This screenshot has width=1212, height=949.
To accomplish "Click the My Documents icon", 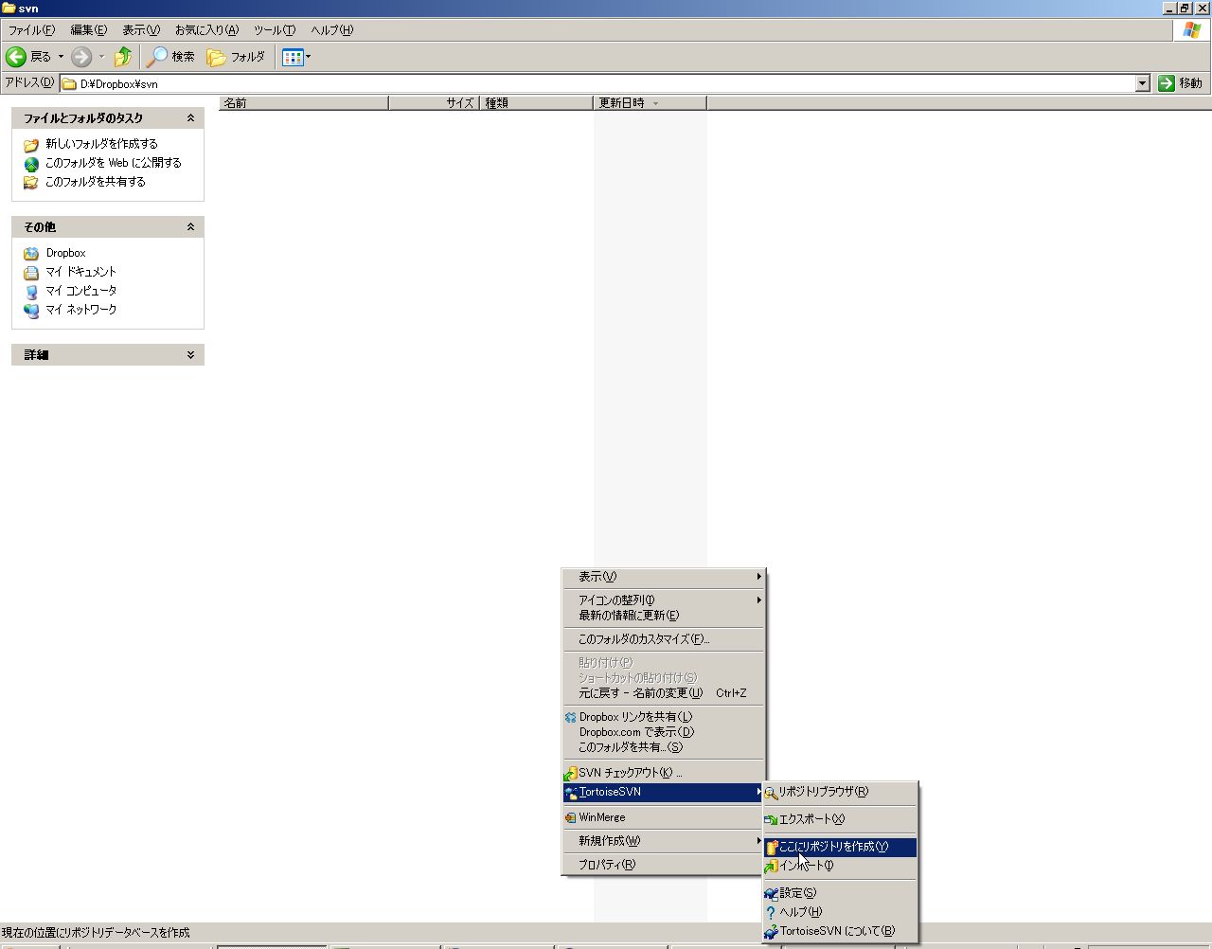I will (x=31, y=273).
